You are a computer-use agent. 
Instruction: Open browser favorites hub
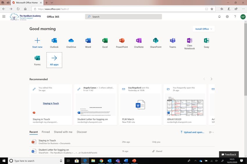pos(222,9)
